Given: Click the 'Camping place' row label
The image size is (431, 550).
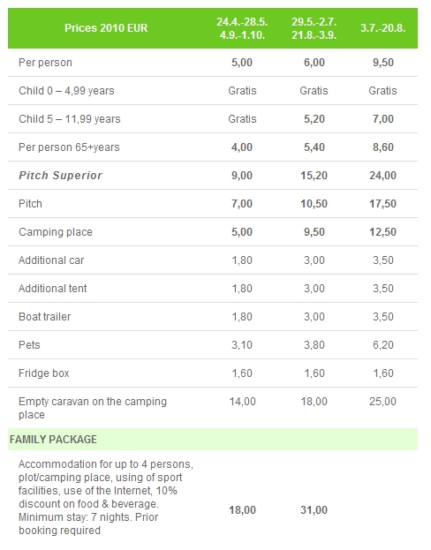Looking at the screenshot, I should point(56,232).
